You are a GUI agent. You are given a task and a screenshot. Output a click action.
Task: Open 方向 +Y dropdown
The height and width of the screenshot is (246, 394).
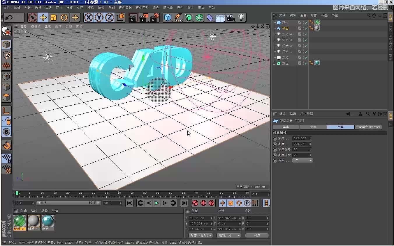(x=302, y=161)
